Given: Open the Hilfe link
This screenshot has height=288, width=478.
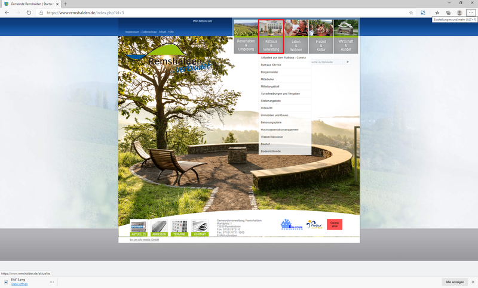Looking at the screenshot, I should click(171, 32).
